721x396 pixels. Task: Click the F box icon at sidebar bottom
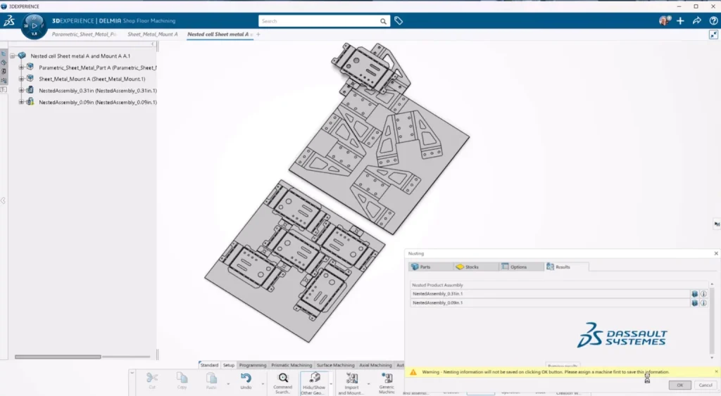click(x=4, y=89)
